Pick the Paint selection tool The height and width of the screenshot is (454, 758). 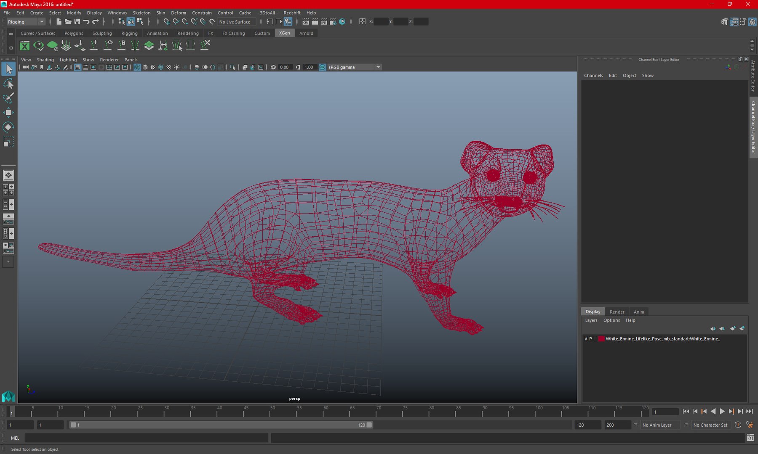8,98
